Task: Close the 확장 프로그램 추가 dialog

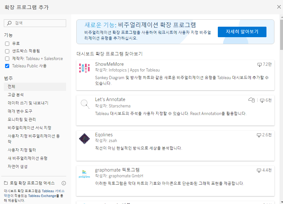Action: pos(279,7)
